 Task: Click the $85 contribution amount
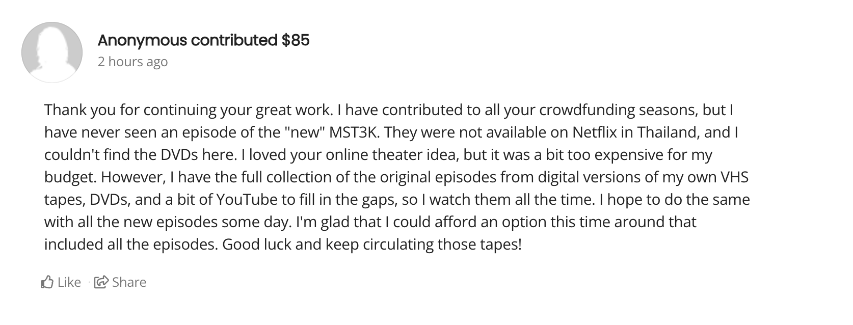point(296,40)
